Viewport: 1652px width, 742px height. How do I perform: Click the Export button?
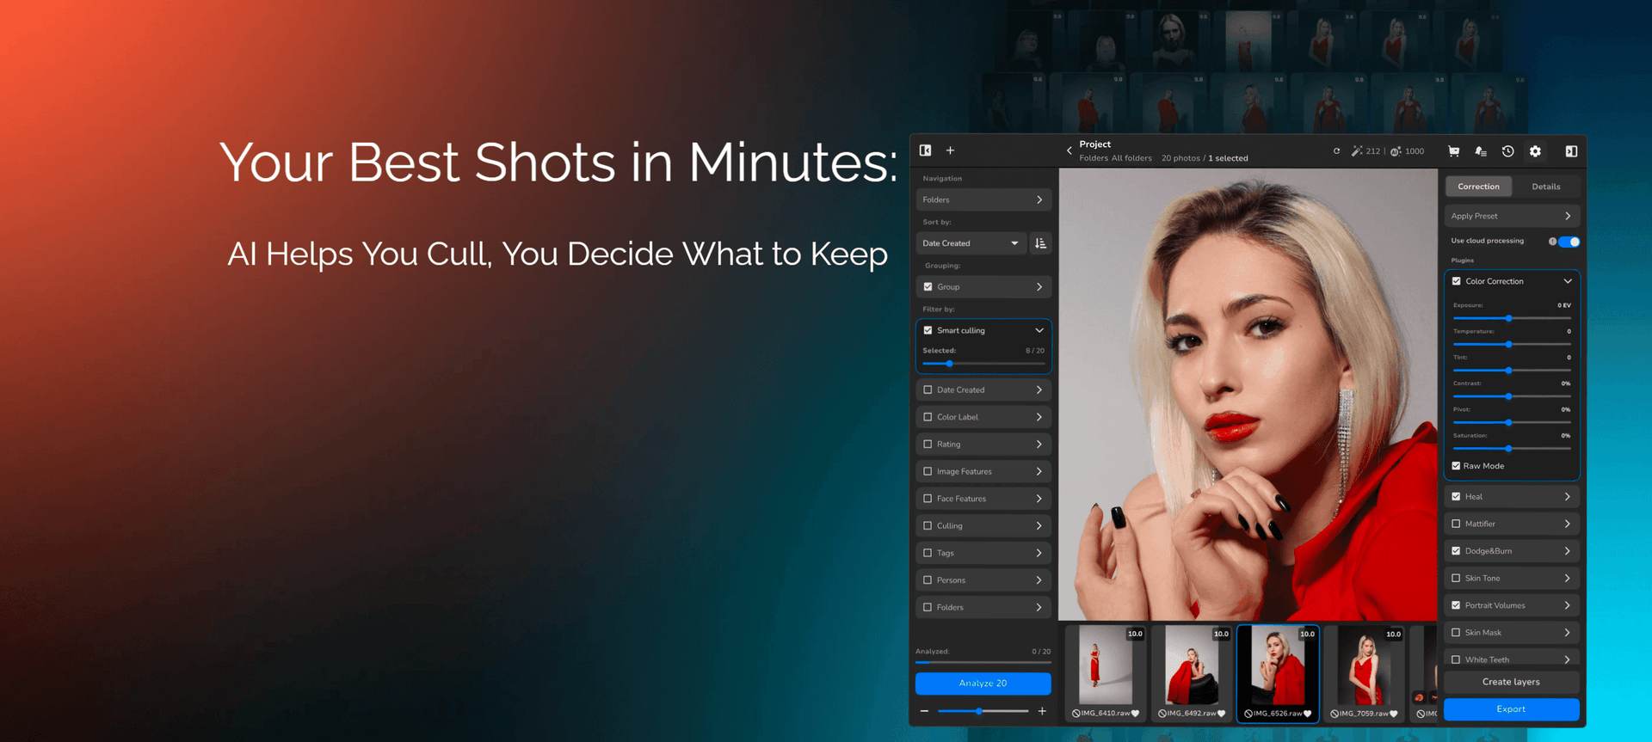tap(1512, 709)
